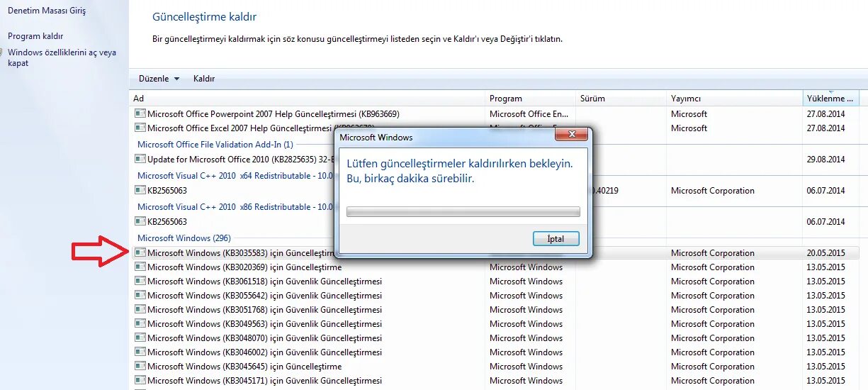
Task: Sort list by the Yüklenme column header
Action: coord(833,99)
